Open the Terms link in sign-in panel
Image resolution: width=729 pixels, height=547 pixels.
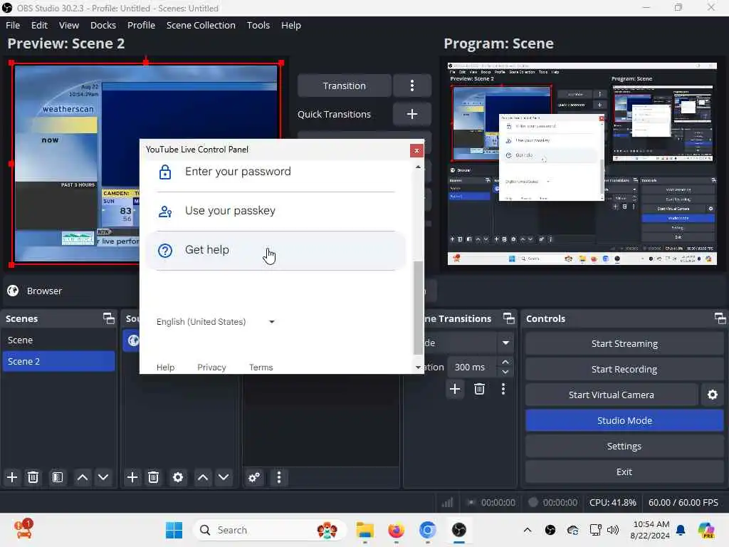pos(261,368)
